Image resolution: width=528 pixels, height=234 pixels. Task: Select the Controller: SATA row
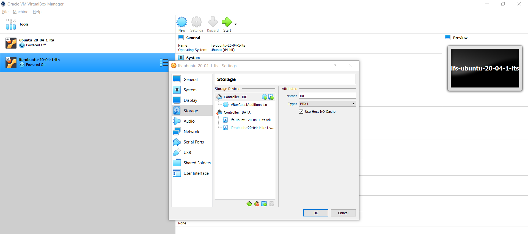click(245, 112)
